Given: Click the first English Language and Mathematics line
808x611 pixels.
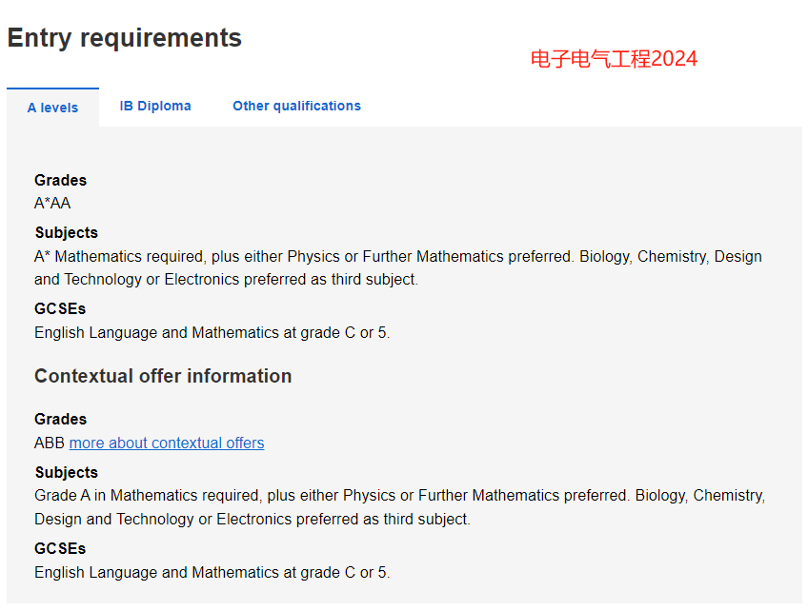Looking at the screenshot, I should (x=212, y=332).
